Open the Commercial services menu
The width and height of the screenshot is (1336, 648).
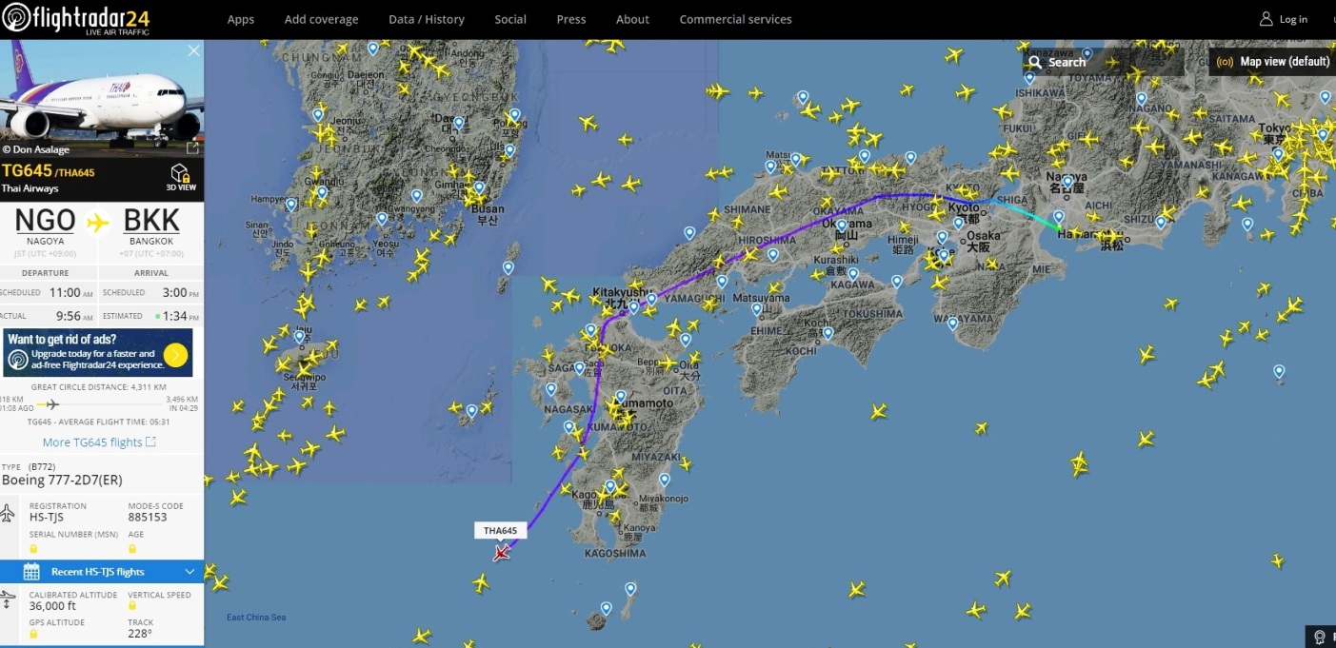point(735,19)
